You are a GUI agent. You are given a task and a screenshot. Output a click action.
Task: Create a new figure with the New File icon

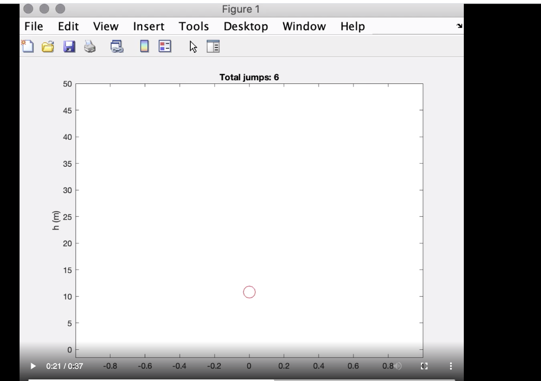[27, 46]
